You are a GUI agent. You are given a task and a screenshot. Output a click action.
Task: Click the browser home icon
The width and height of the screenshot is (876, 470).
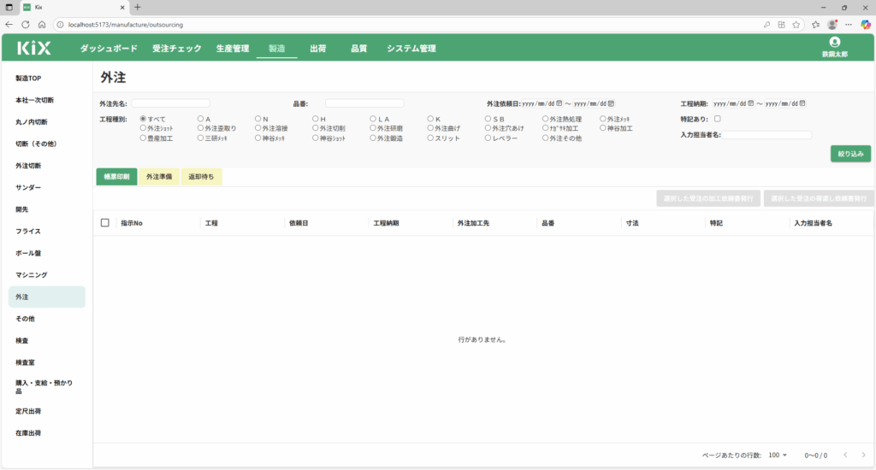pyautogui.click(x=41, y=25)
